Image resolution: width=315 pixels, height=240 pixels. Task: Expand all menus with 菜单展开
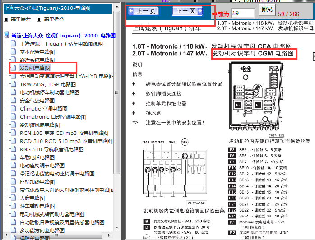coord(21,19)
